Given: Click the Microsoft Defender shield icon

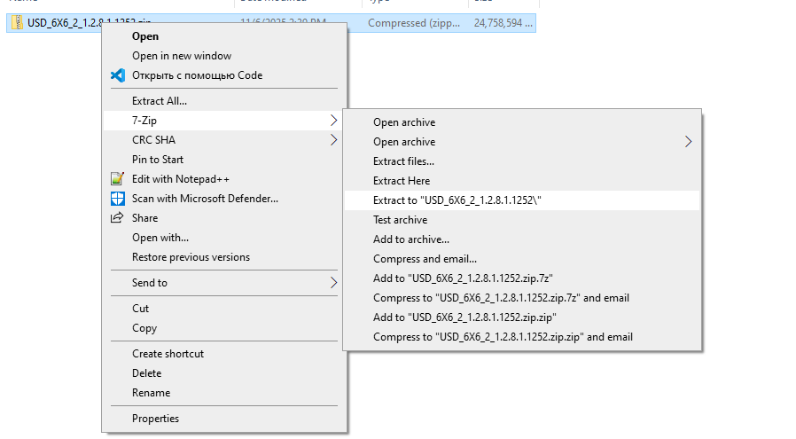Looking at the screenshot, I should point(117,199).
